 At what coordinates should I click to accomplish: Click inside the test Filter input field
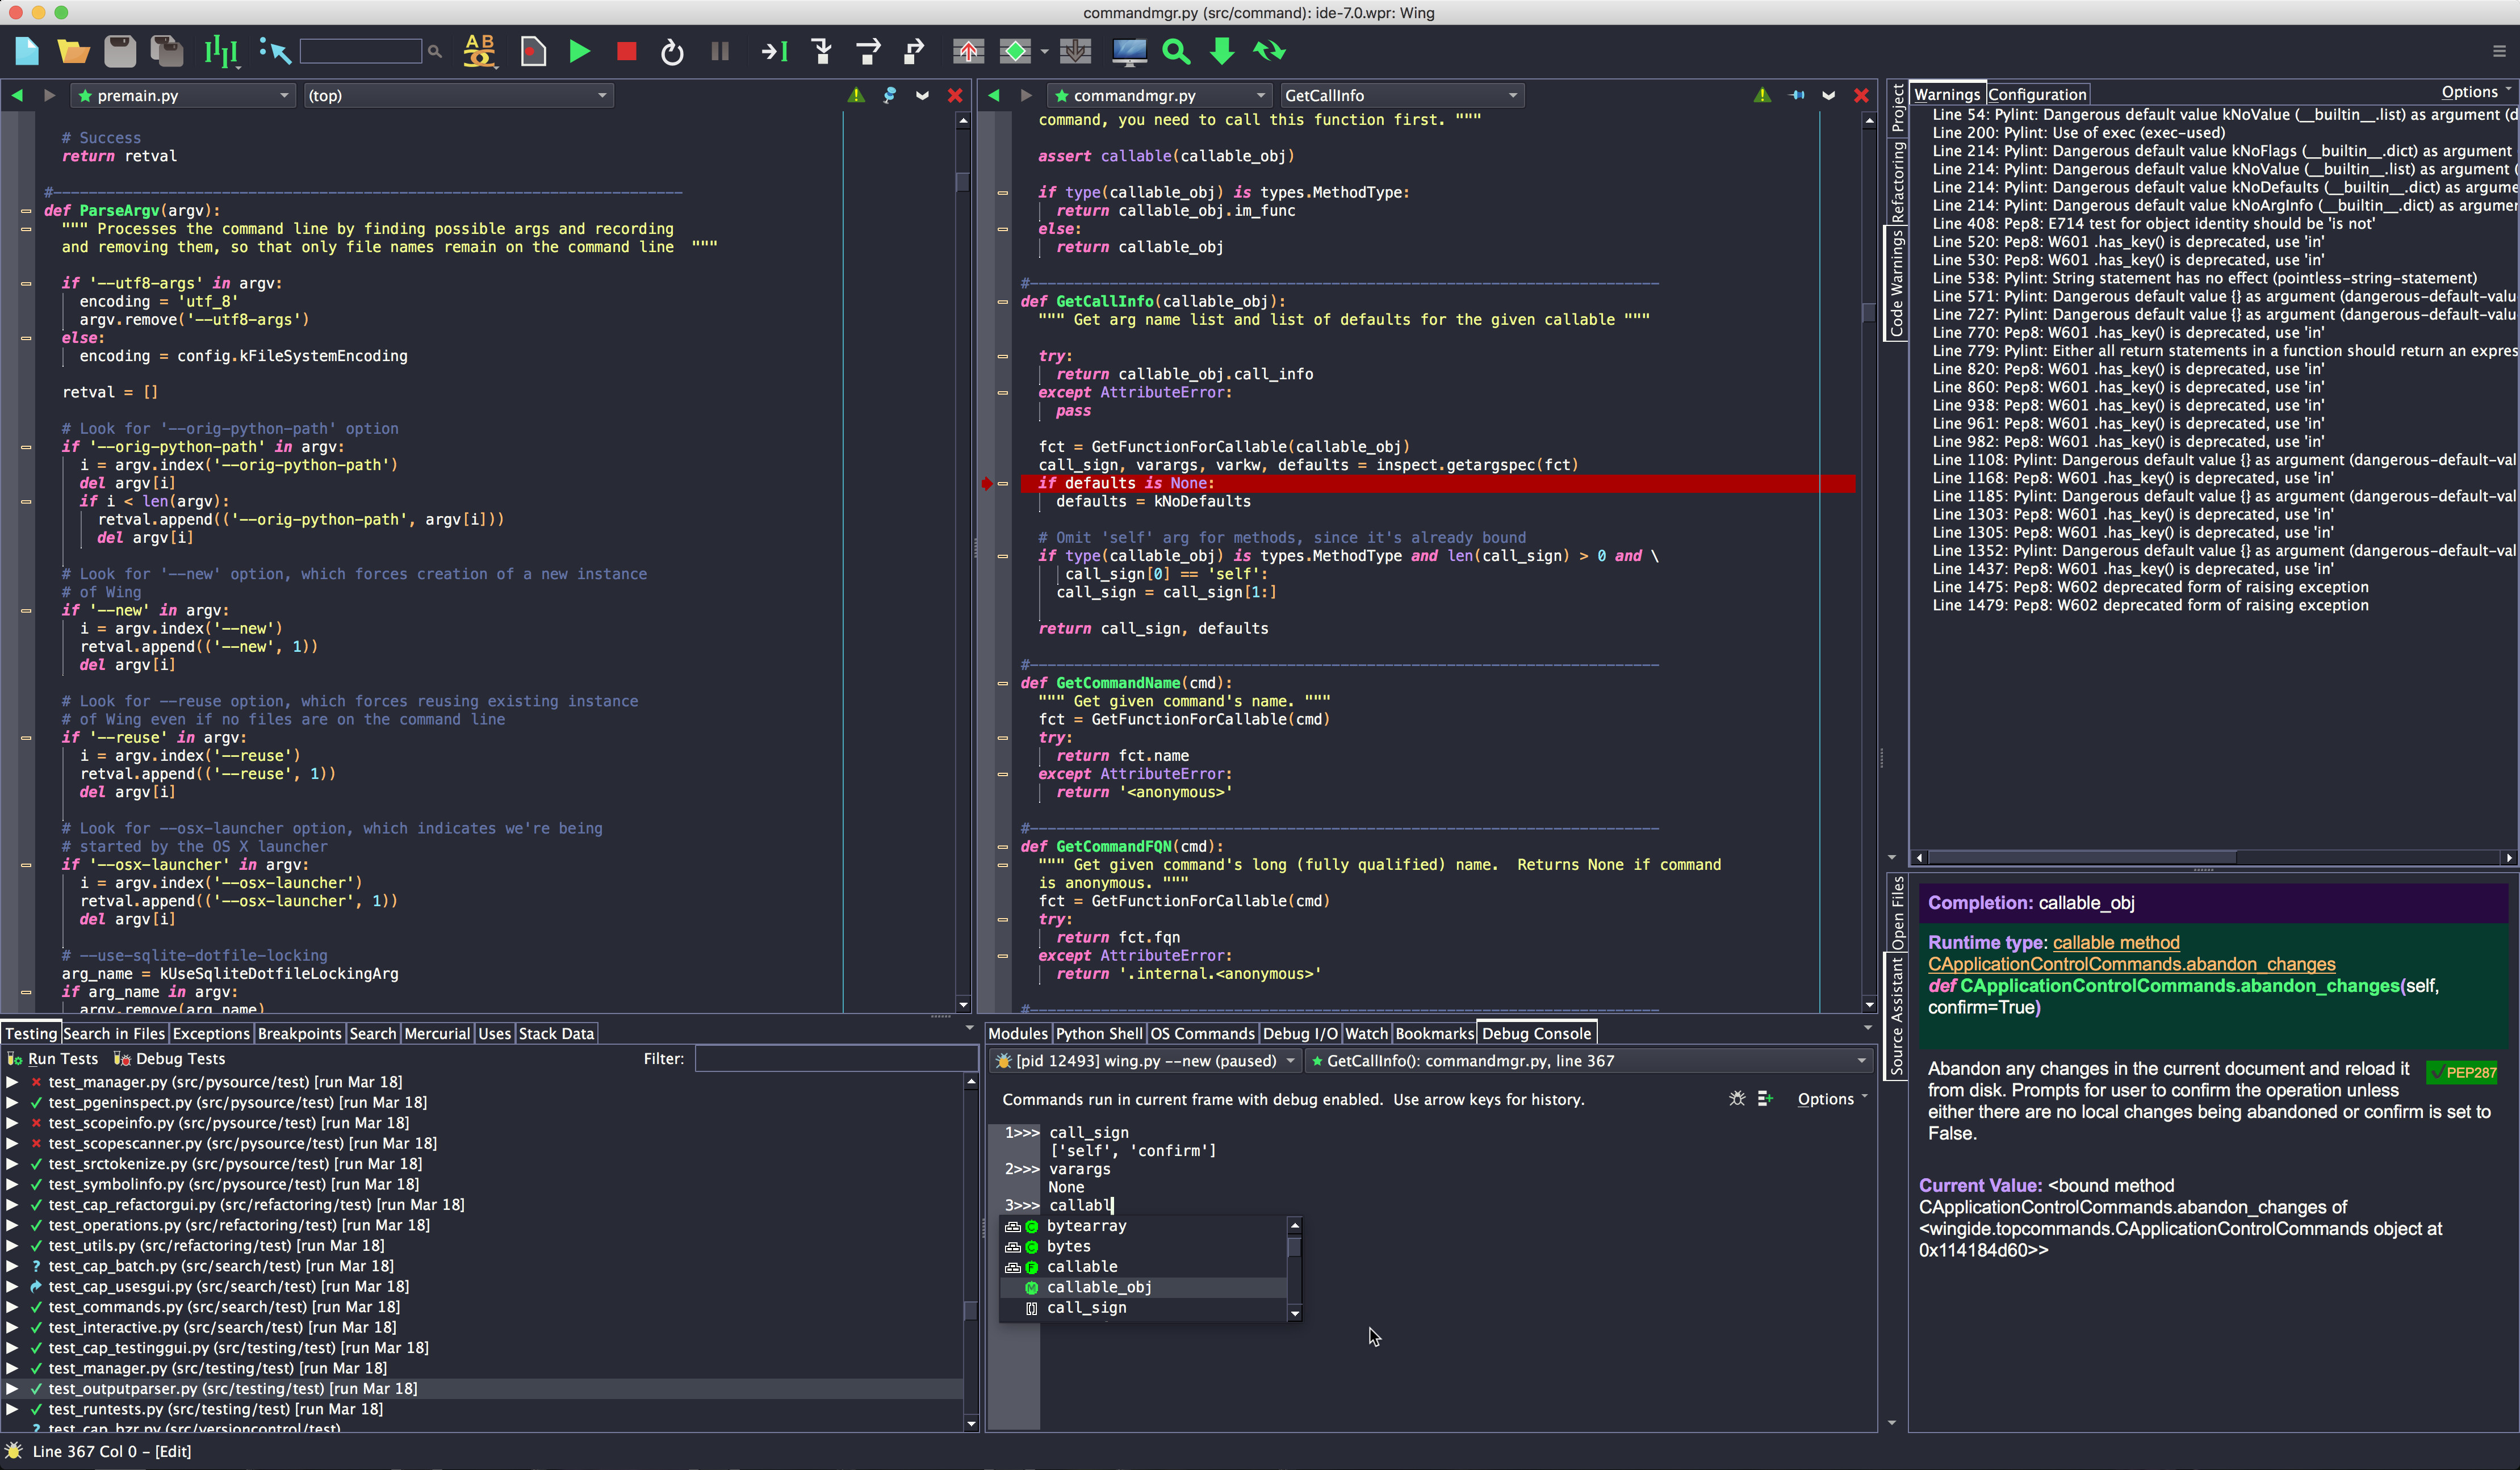[x=836, y=1058]
